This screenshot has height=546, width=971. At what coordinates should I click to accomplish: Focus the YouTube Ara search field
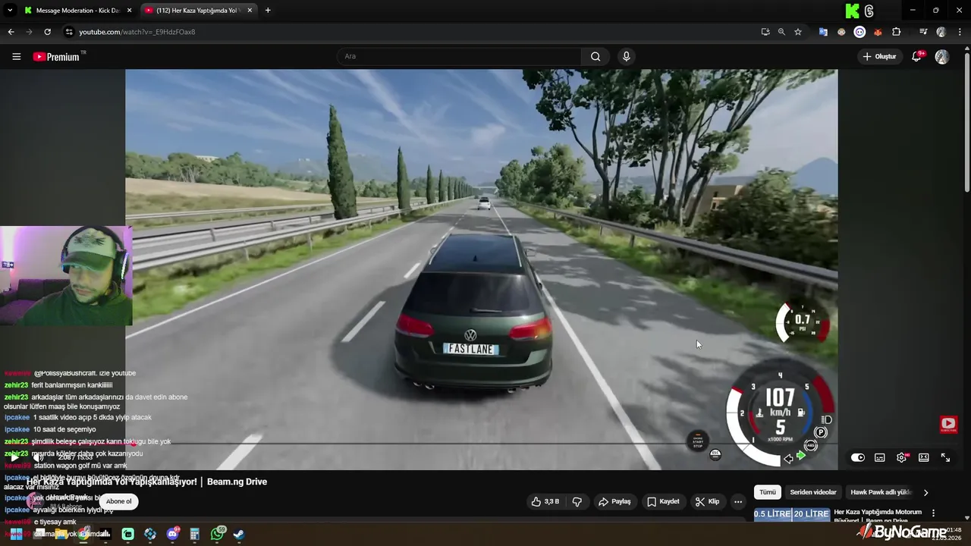(x=459, y=56)
